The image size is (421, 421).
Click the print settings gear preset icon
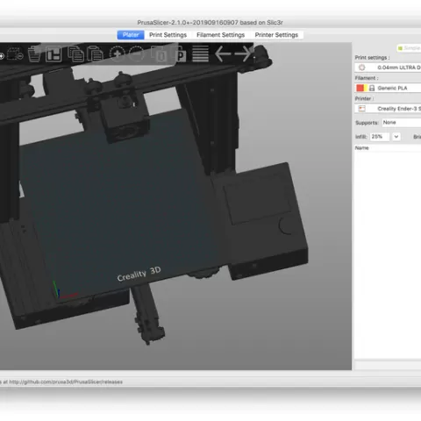(362, 68)
